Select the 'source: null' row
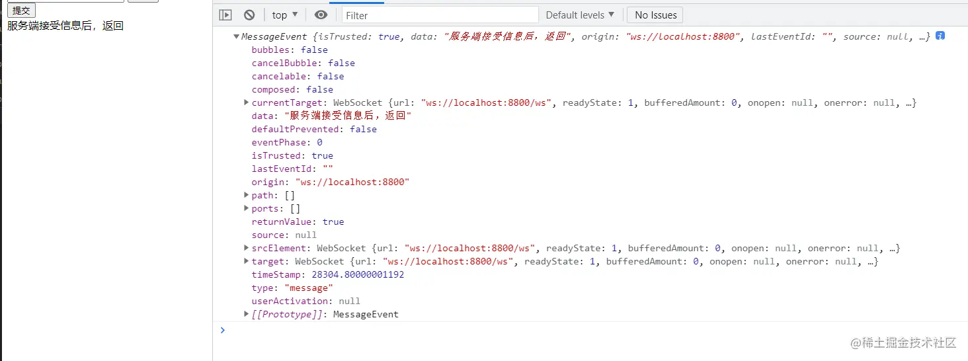This screenshot has width=968, height=361. [x=284, y=235]
